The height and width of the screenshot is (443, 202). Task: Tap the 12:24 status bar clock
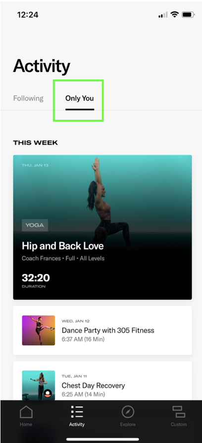point(28,15)
